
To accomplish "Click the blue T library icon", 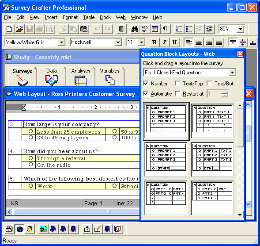I will (63, 229).
